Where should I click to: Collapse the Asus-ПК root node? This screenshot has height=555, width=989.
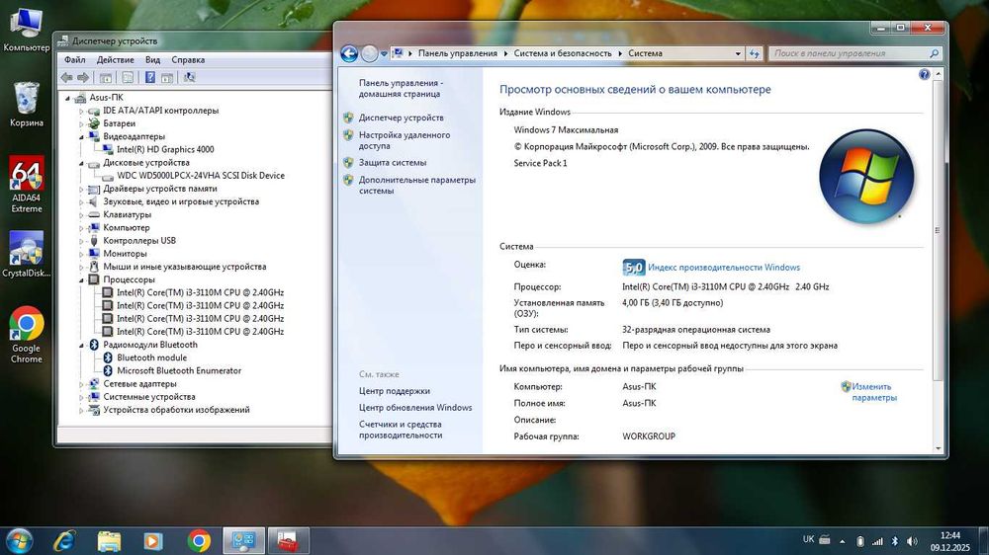(x=67, y=98)
